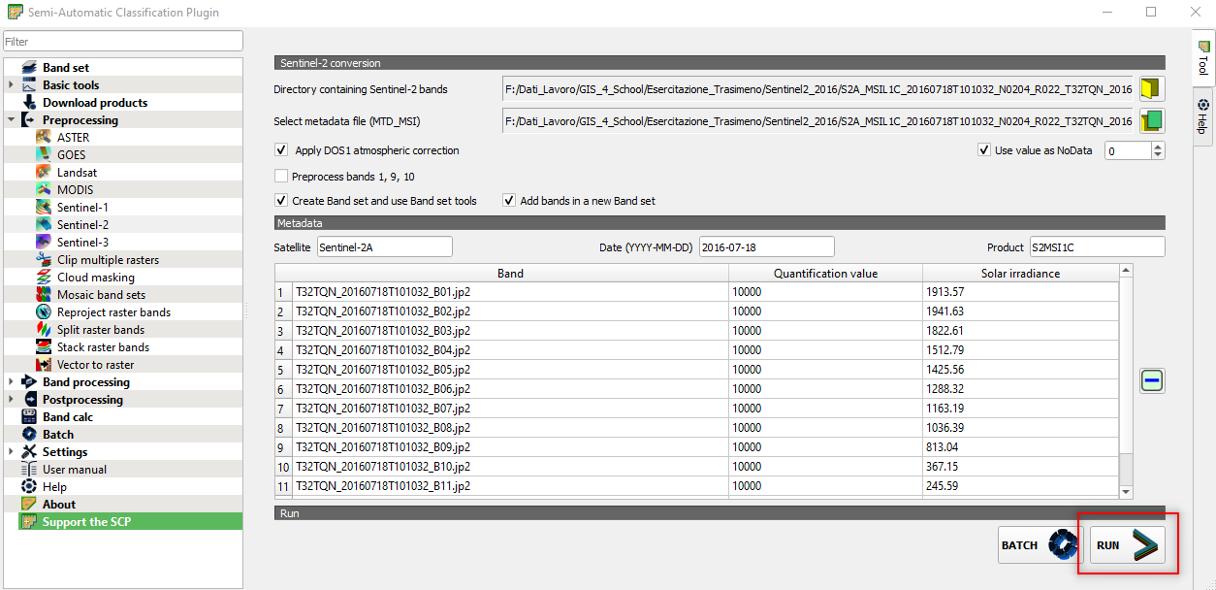Screen dimensions: 1216x590
Task: Select Sentinel-2 in the Preprocessing list
Action: pyautogui.click(x=82, y=225)
